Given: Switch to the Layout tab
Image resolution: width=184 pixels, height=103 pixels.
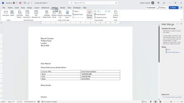Looking at the screenshot, I should tap(37, 8).
